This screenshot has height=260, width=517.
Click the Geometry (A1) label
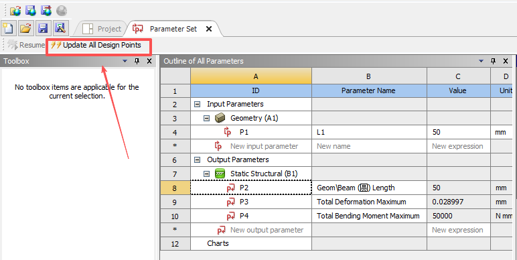coord(254,118)
